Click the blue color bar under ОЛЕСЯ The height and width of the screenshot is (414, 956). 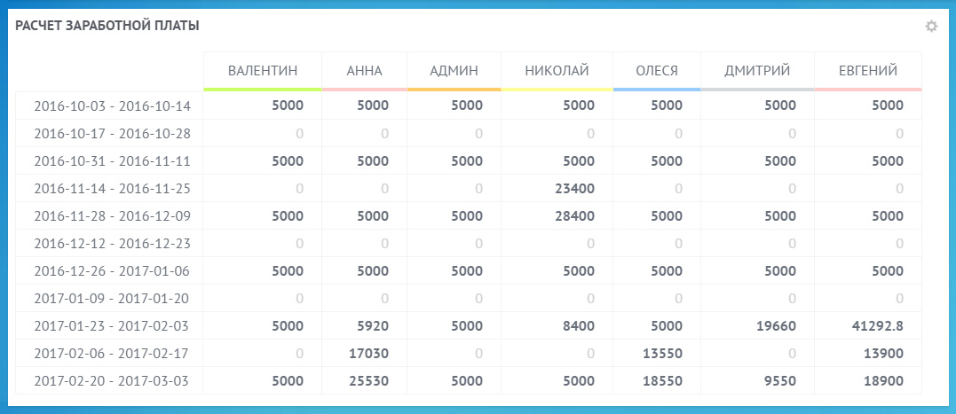click(657, 90)
